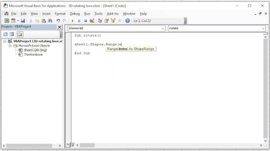Open the Help menu
270x151 pixels.
click(x=143, y=14)
